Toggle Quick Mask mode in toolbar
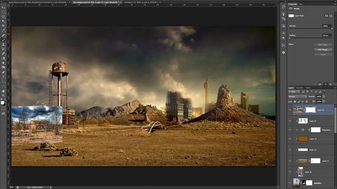The width and height of the screenshot is (337, 189). click(3, 109)
